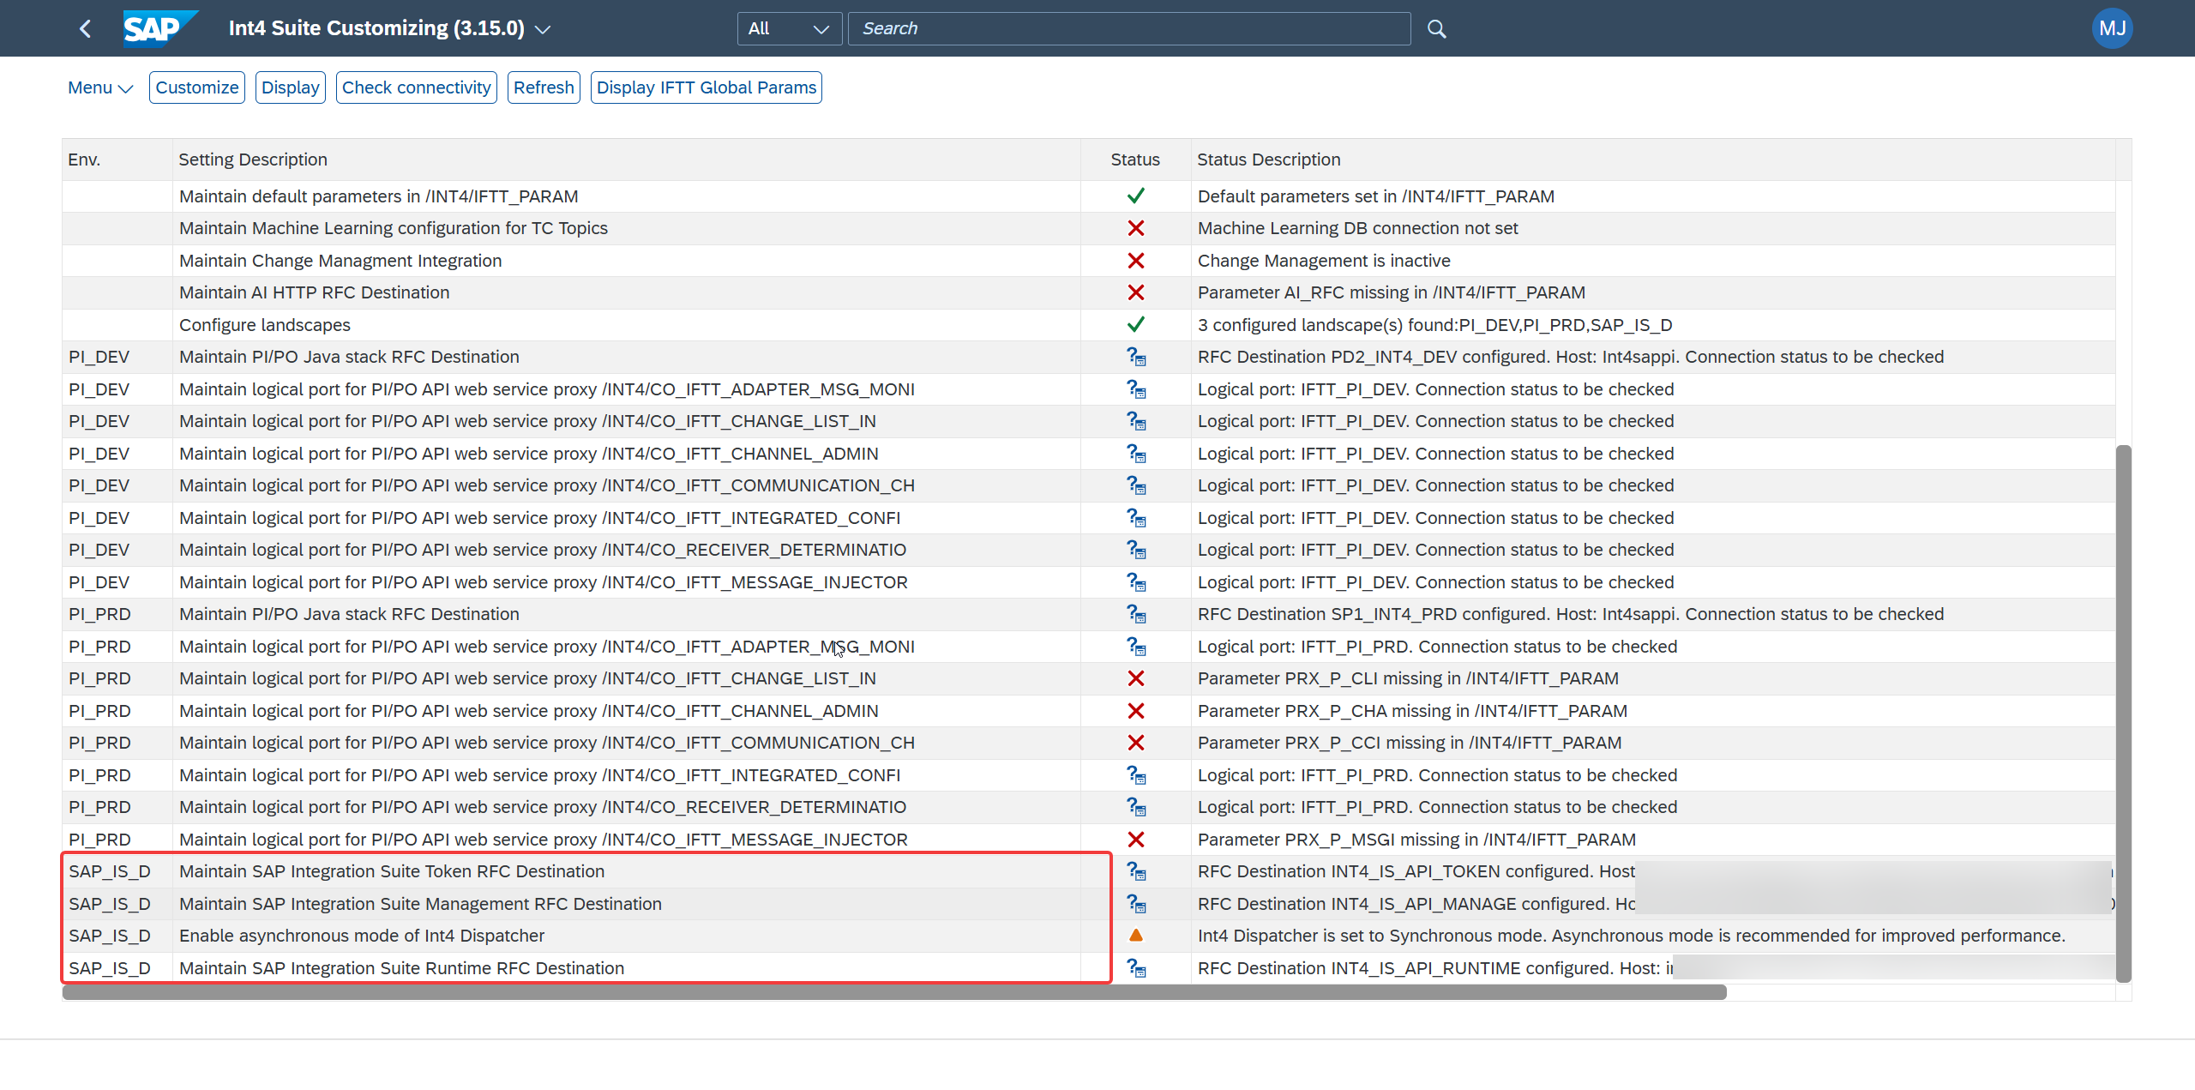2195x1090 pixels.
Task: Click green checkmark status for default parameters
Action: (x=1135, y=196)
